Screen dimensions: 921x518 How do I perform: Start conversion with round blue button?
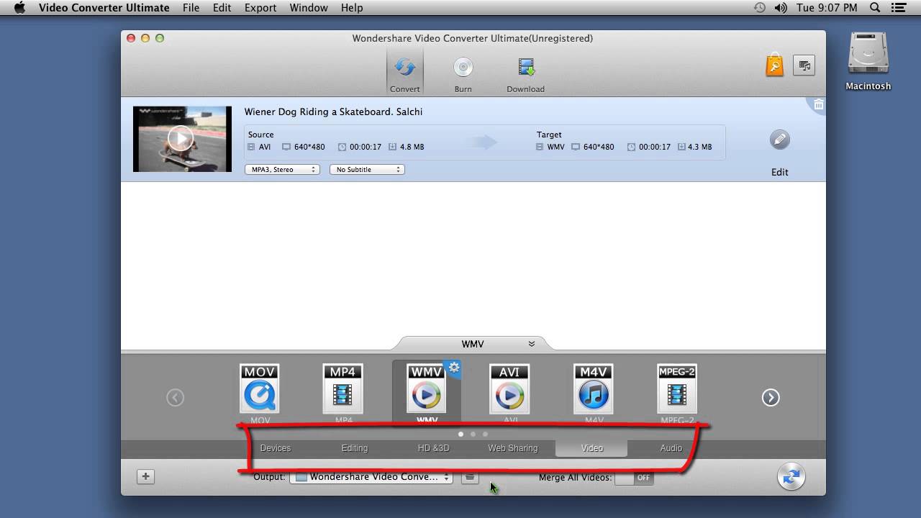coord(791,476)
